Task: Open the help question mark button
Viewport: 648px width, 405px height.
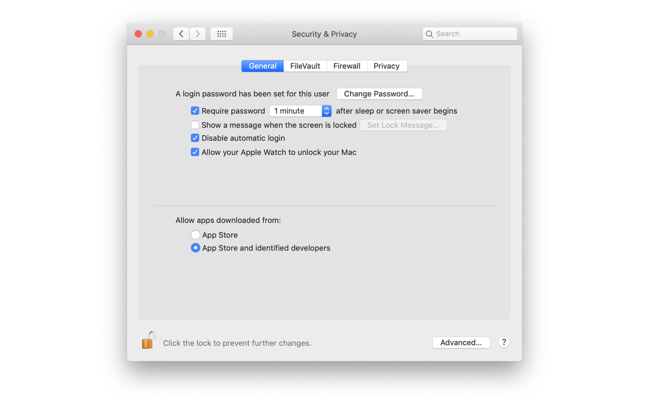Action: [x=504, y=342]
